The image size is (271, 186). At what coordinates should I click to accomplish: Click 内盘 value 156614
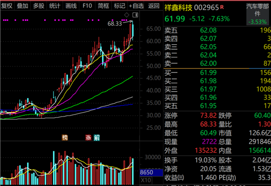click(x=260, y=150)
